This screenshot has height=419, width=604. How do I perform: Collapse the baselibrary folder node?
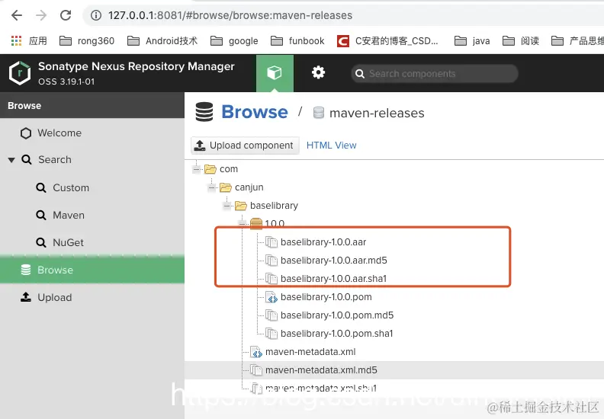(x=227, y=206)
